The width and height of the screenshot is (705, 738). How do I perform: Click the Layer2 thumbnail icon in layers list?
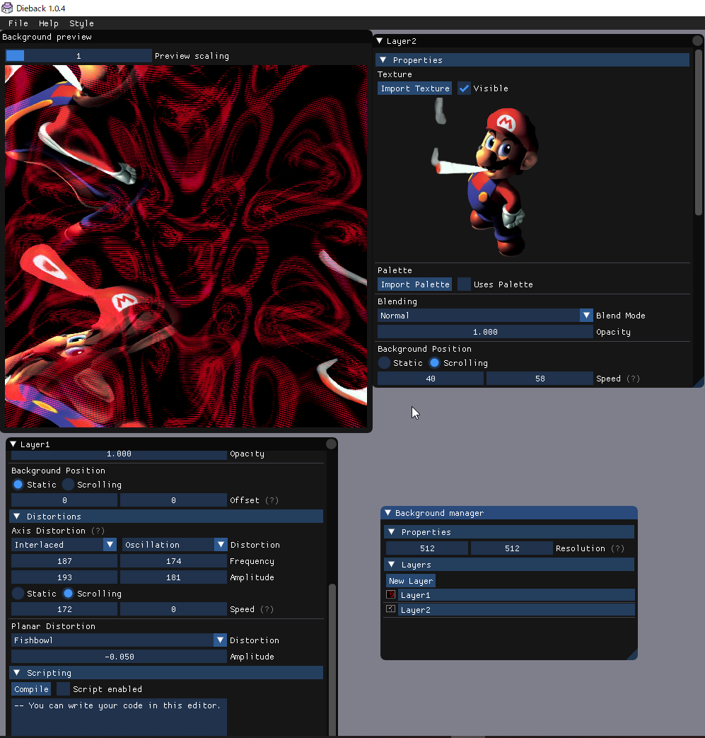point(391,609)
